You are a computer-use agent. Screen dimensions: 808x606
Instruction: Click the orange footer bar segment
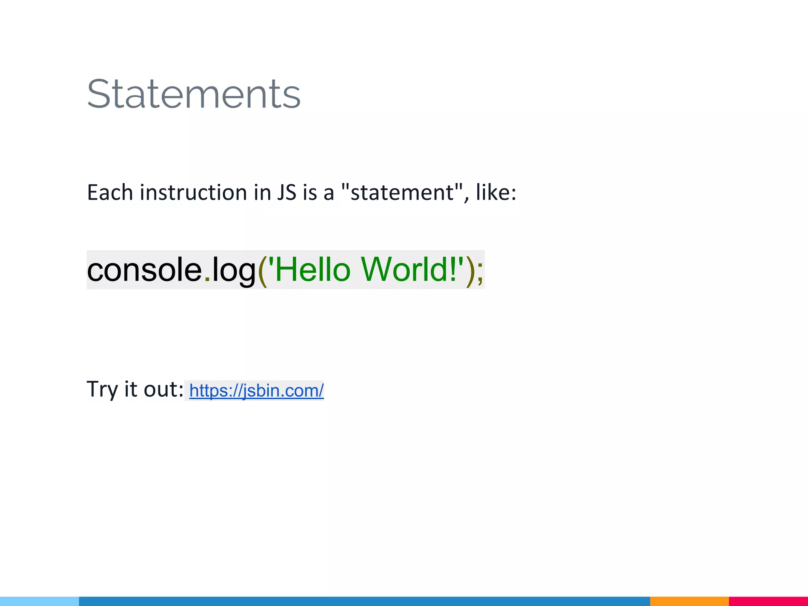689,601
